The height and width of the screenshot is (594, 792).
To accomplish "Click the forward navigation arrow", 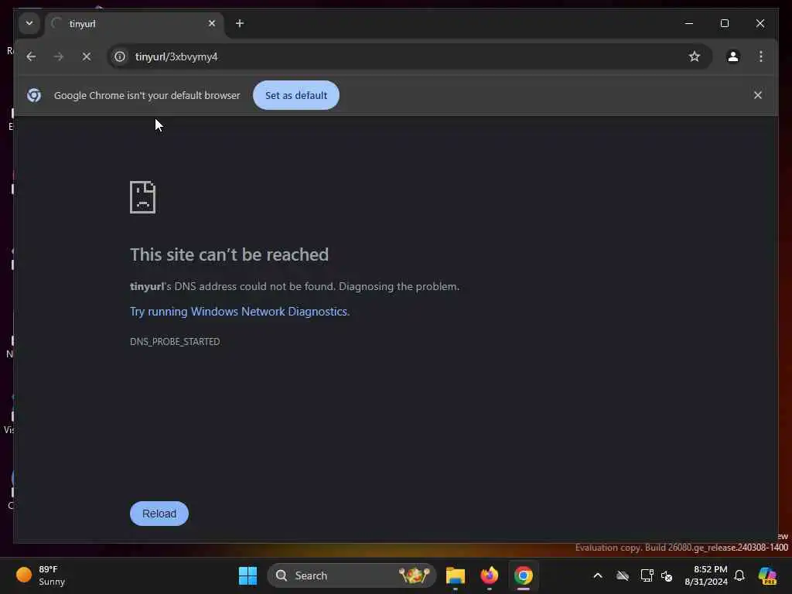I will [59, 56].
